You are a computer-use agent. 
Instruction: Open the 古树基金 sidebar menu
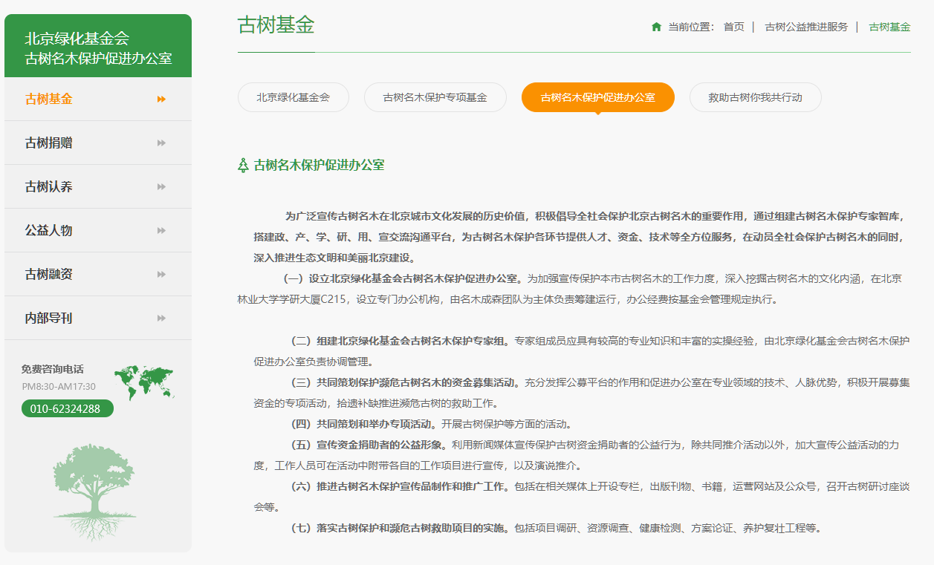(x=98, y=99)
